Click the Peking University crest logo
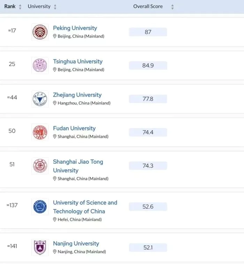Screen dimensions: 244x264 click(x=40, y=32)
